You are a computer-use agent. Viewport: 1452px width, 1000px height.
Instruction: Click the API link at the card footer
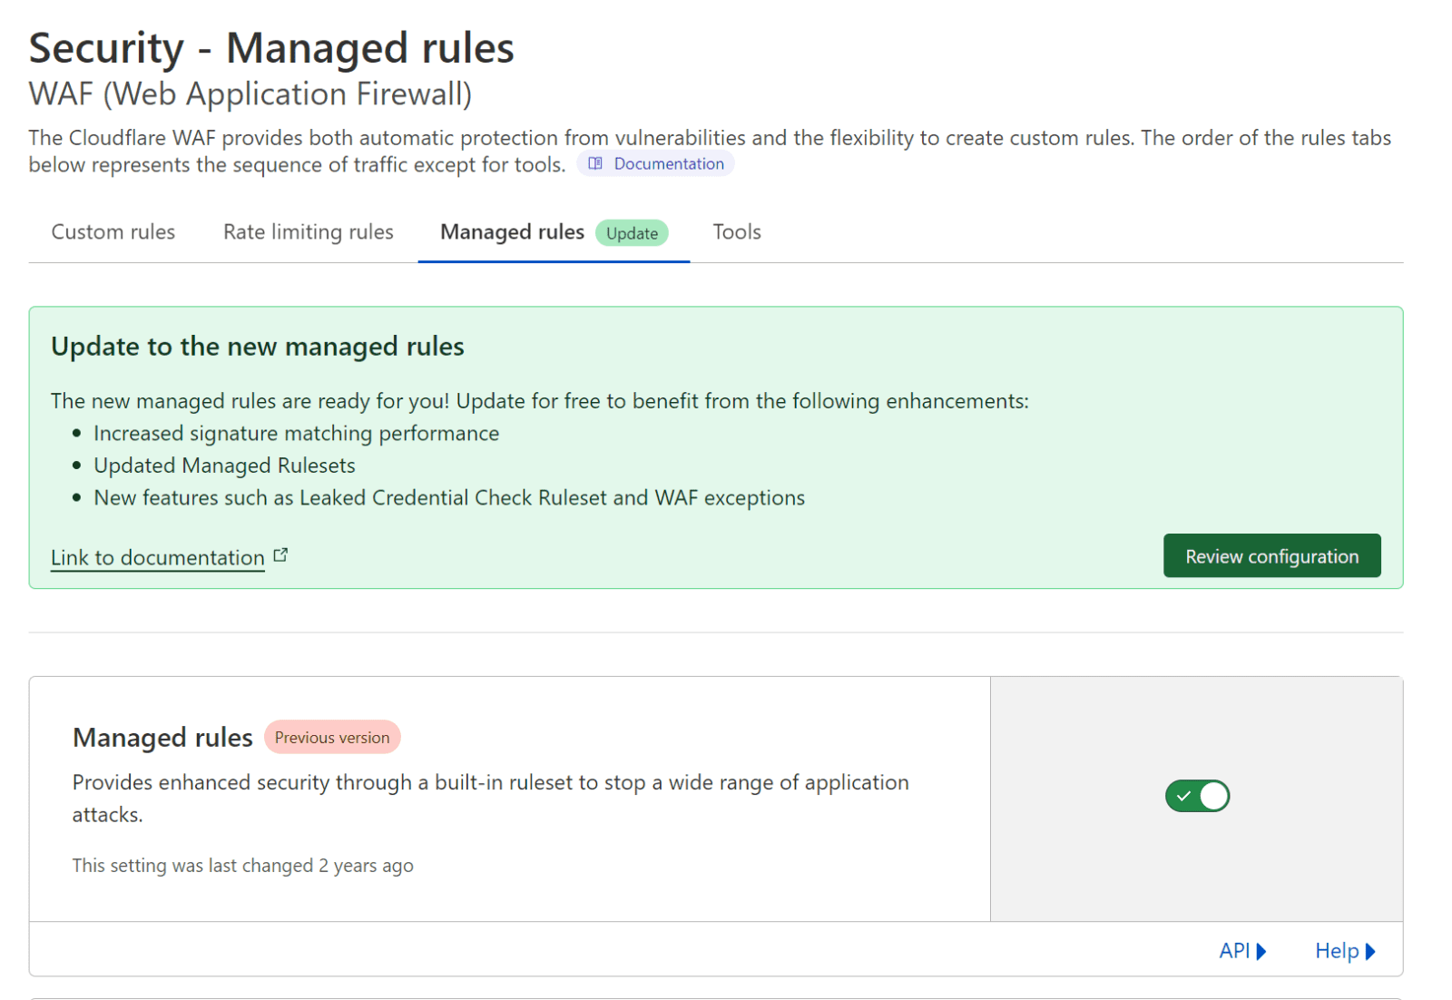pyautogui.click(x=1234, y=950)
